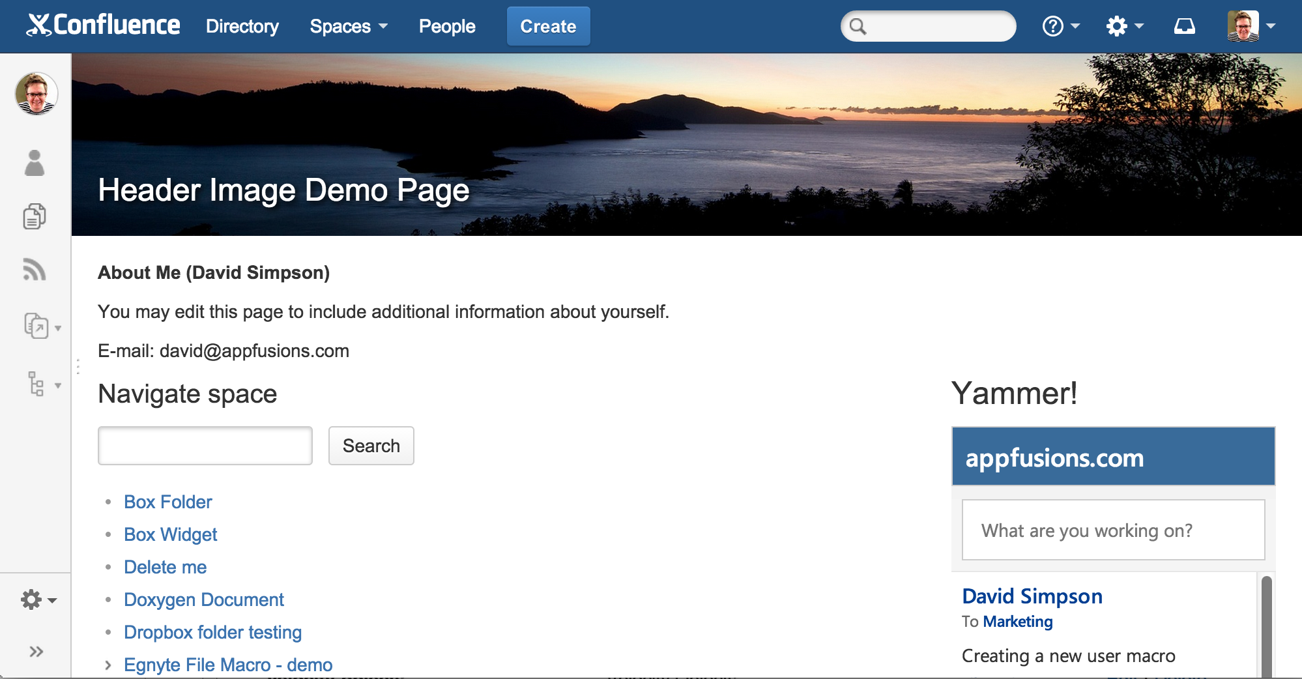Focus the top quick search field
Viewport: 1302px width, 679px height.
pos(928,26)
